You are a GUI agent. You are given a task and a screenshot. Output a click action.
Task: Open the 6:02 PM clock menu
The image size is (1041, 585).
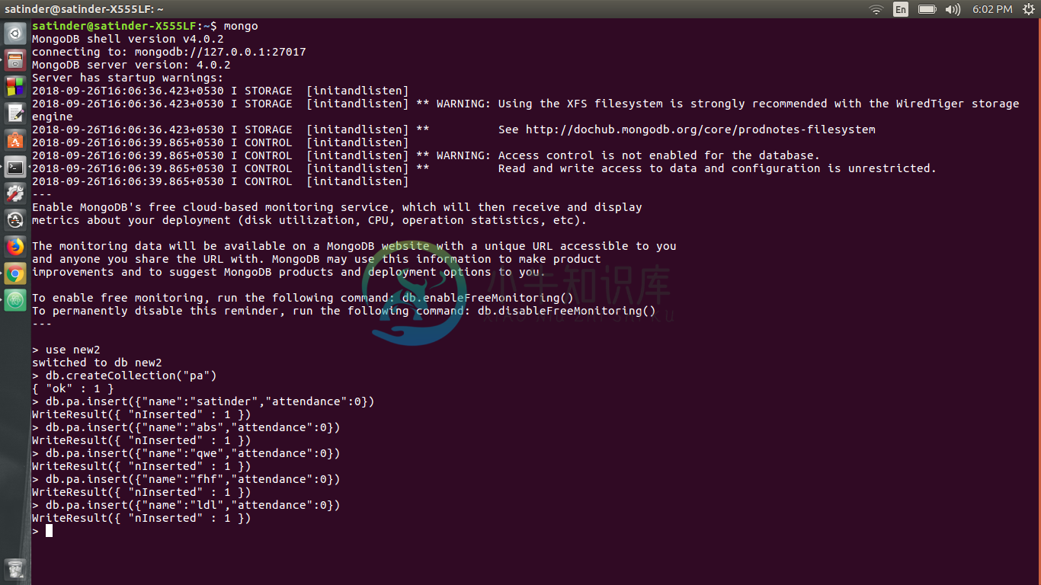[x=992, y=9]
